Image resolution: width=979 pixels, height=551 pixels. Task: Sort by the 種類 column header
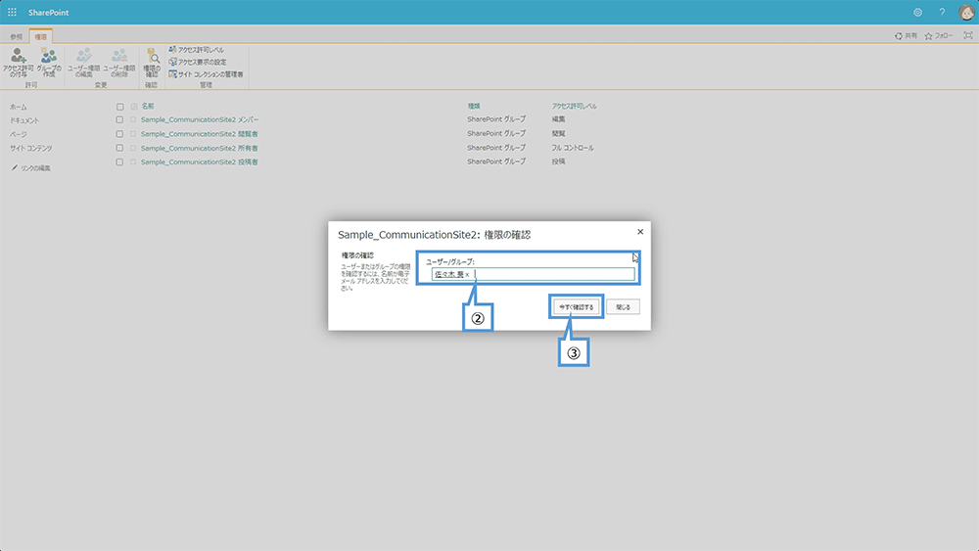[x=474, y=106]
